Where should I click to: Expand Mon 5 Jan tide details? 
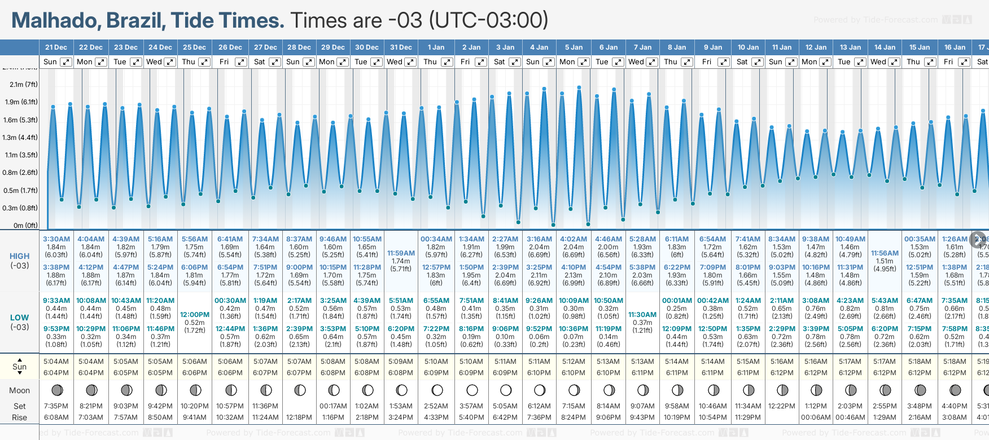(584, 62)
